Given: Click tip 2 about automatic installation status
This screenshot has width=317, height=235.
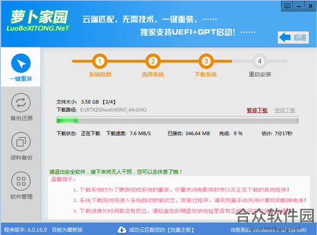Looking at the screenshot, I should pyautogui.click(x=190, y=200).
